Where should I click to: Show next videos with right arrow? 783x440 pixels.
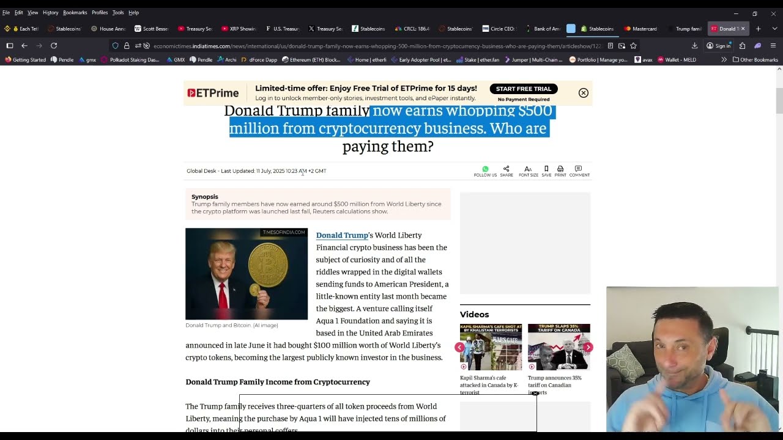pos(588,347)
